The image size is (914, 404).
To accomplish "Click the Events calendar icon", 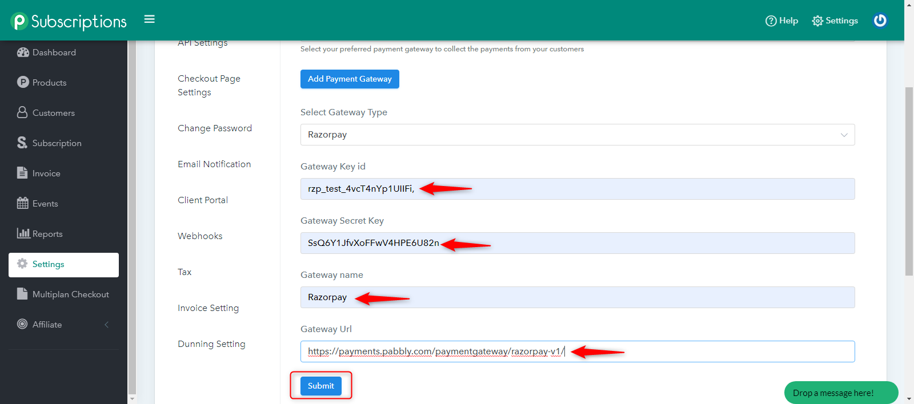I will tap(23, 203).
